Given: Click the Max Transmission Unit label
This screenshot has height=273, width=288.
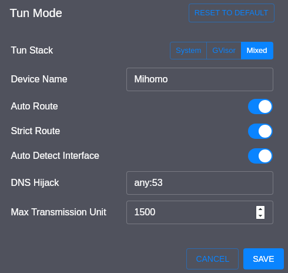Looking at the screenshot, I should coord(59,212).
